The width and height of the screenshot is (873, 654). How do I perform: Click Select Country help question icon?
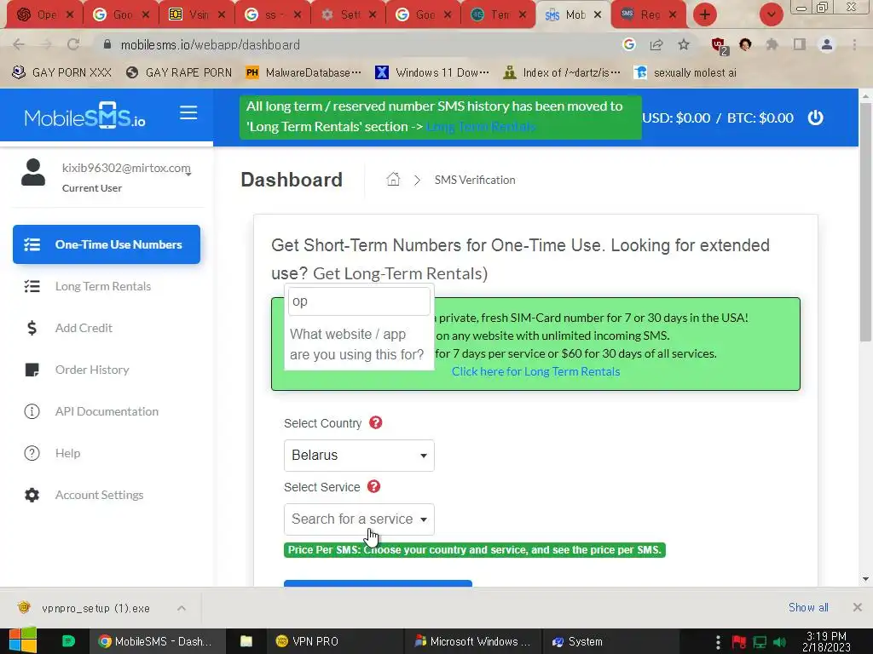click(x=376, y=422)
